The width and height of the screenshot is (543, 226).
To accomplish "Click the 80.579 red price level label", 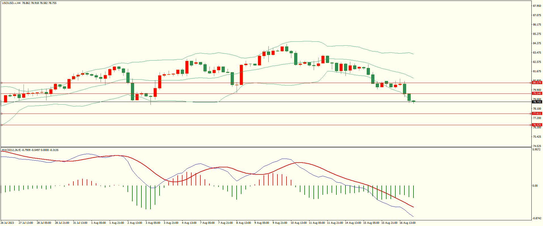I will (x=537, y=83).
